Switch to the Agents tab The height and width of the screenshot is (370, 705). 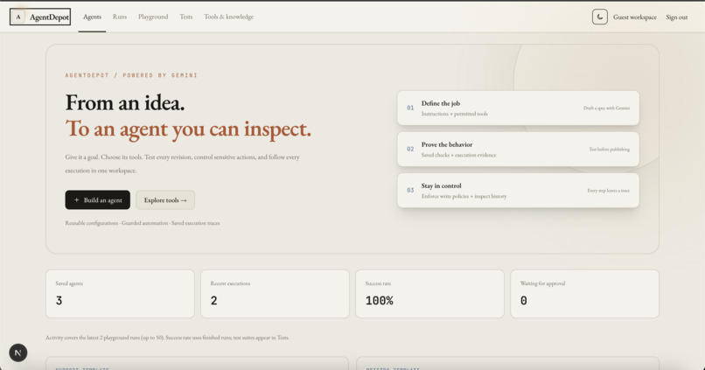point(92,17)
